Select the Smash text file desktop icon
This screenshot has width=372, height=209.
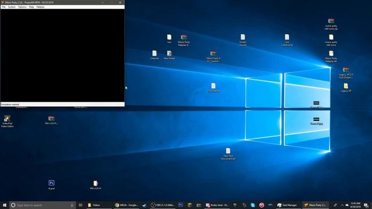coord(243,40)
